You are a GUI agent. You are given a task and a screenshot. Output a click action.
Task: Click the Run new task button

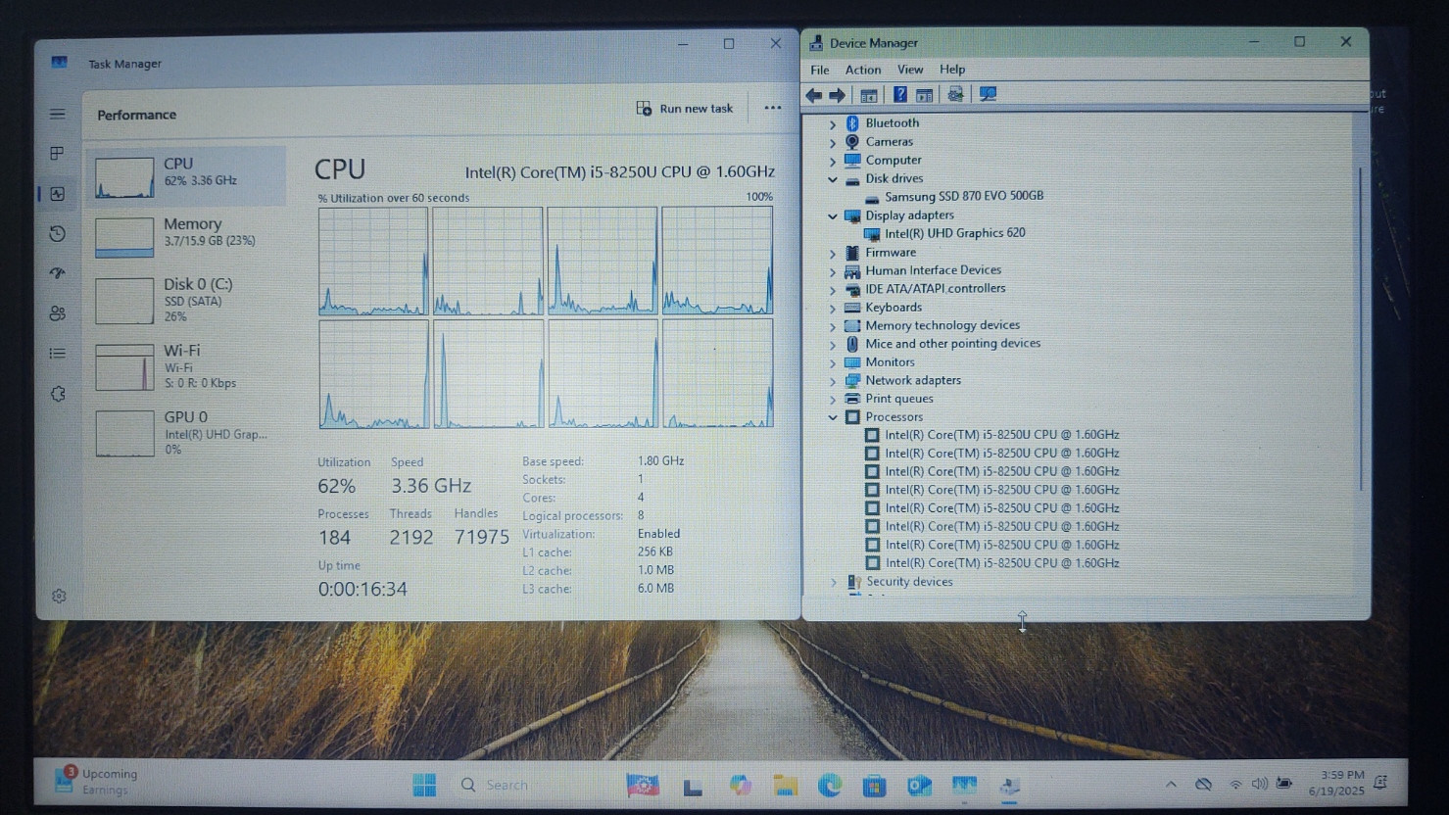[x=685, y=109]
